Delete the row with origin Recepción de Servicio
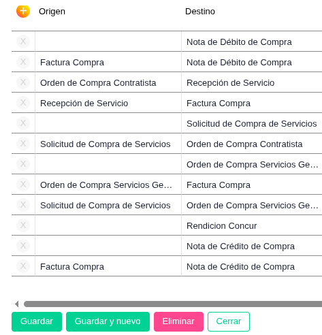This screenshot has width=322, height=335. (23, 103)
